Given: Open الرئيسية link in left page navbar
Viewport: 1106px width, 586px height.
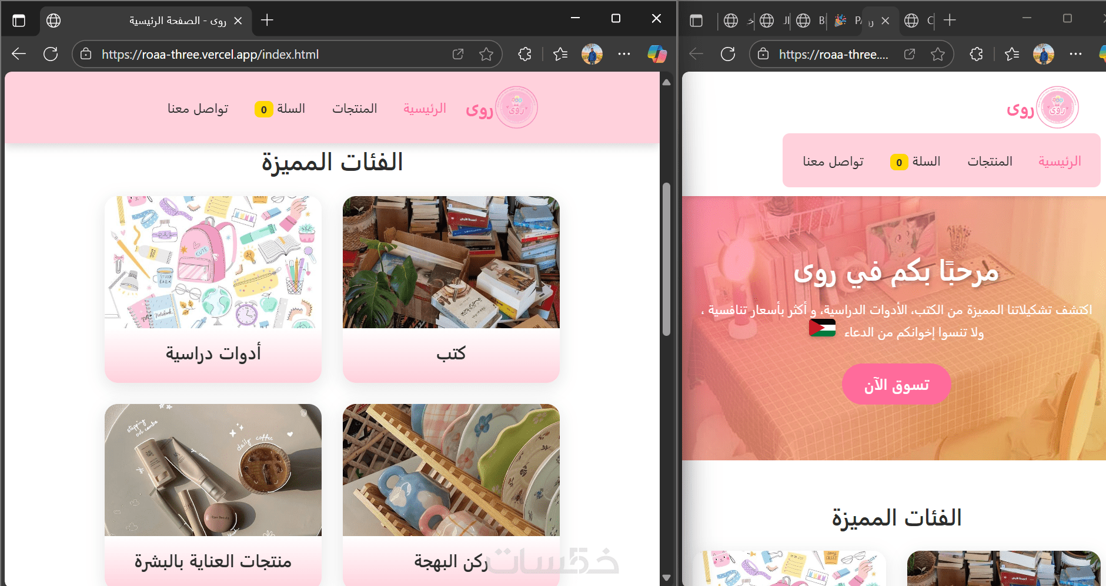Looking at the screenshot, I should pyautogui.click(x=425, y=109).
